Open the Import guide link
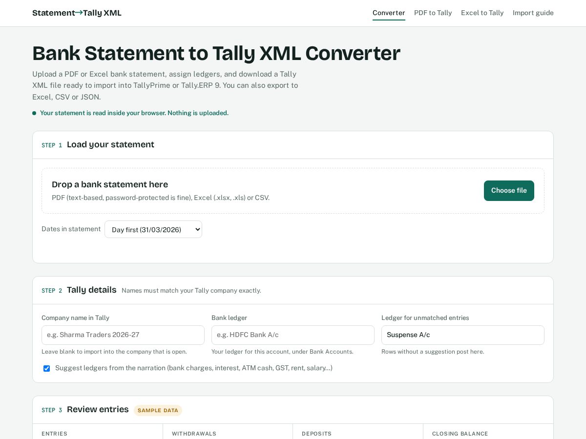 533,13
